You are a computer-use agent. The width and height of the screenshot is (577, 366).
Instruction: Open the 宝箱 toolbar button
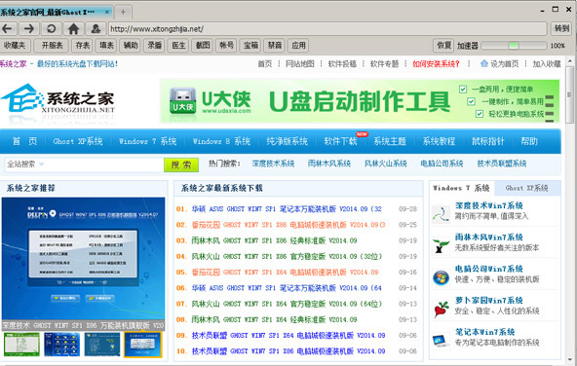pyautogui.click(x=250, y=46)
